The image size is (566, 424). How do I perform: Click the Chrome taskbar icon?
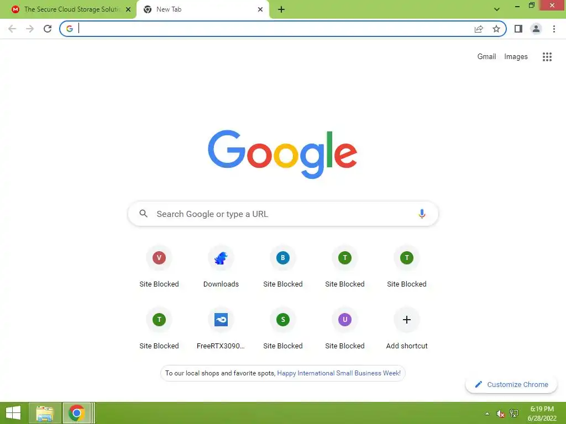click(x=76, y=413)
